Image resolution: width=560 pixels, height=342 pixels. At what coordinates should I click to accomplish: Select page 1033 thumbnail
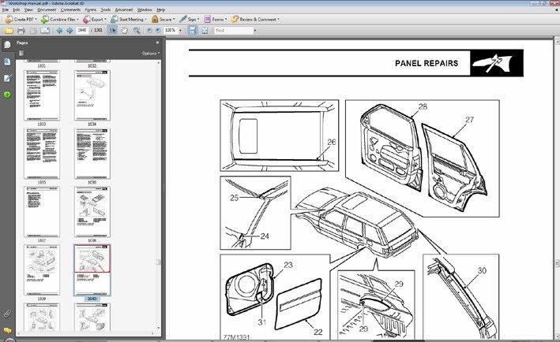pos(42,95)
